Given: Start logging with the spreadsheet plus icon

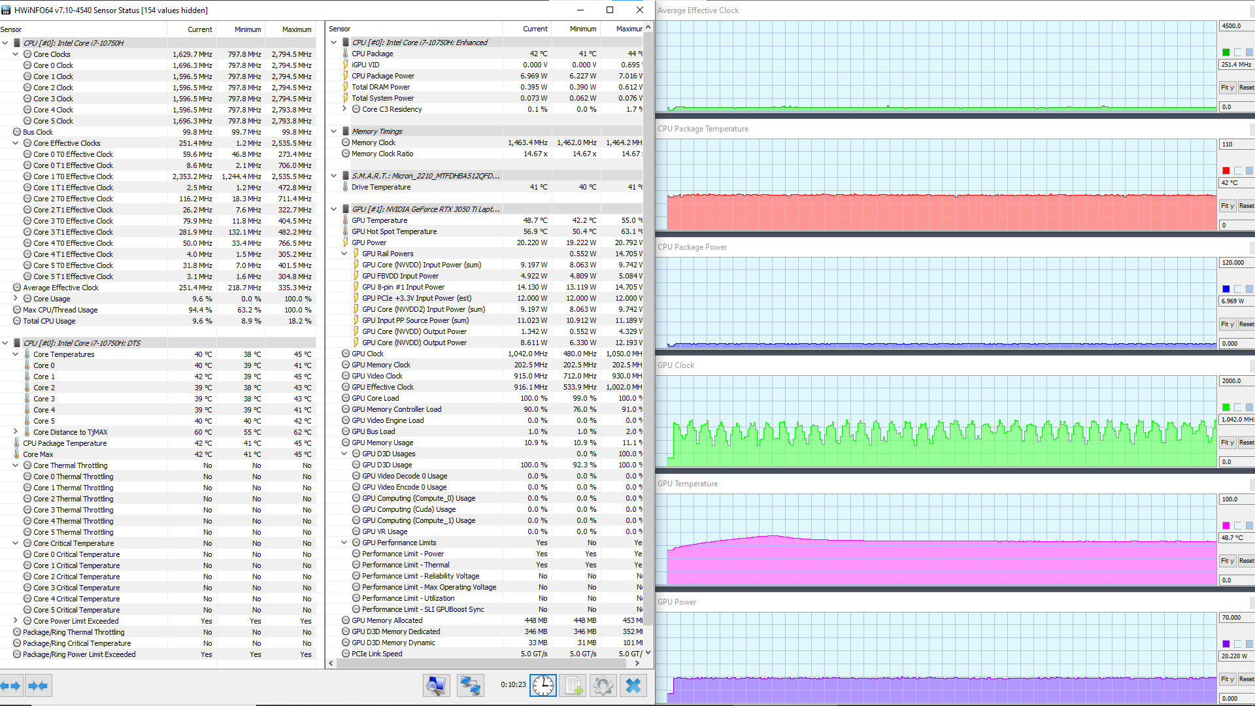Looking at the screenshot, I should (x=574, y=685).
